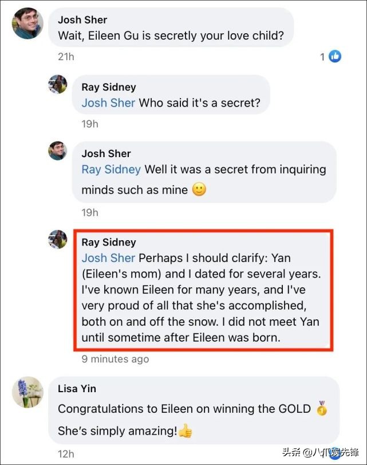Open Josh Sher's name above 'Wait, Eileen Gu'
367x465 pixels.
pyautogui.click(x=82, y=20)
